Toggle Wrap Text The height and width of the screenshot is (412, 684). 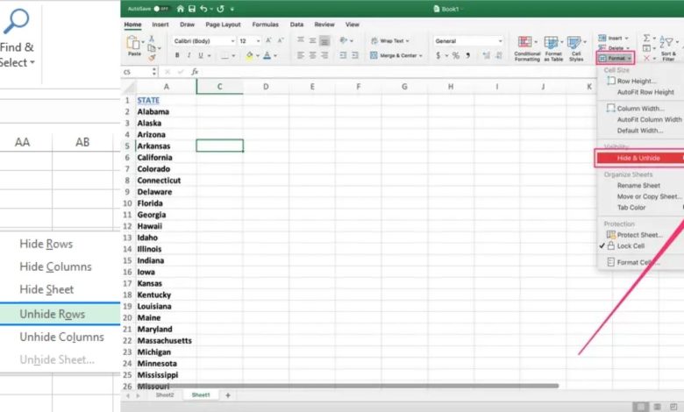[389, 40]
